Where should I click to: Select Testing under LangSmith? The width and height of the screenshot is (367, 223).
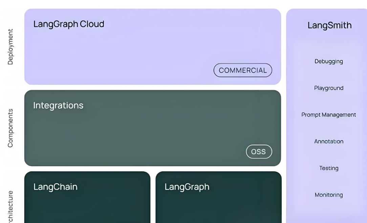(x=329, y=168)
